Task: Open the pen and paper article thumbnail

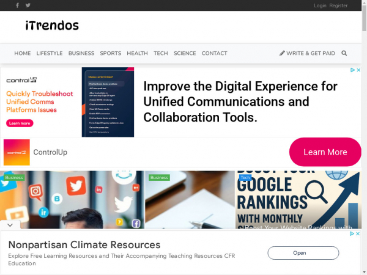Action: point(190,199)
